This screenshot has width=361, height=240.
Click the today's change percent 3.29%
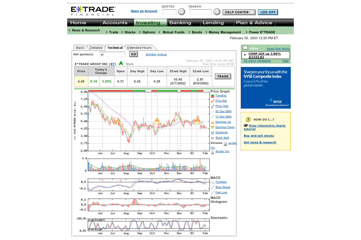(106, 81)
